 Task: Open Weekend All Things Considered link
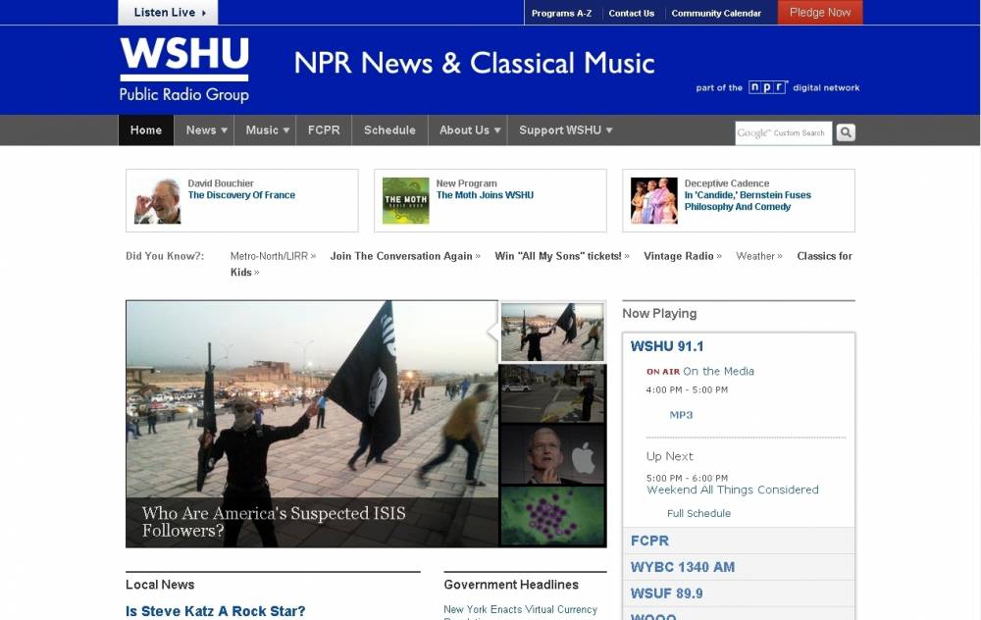tap(733, 490)
